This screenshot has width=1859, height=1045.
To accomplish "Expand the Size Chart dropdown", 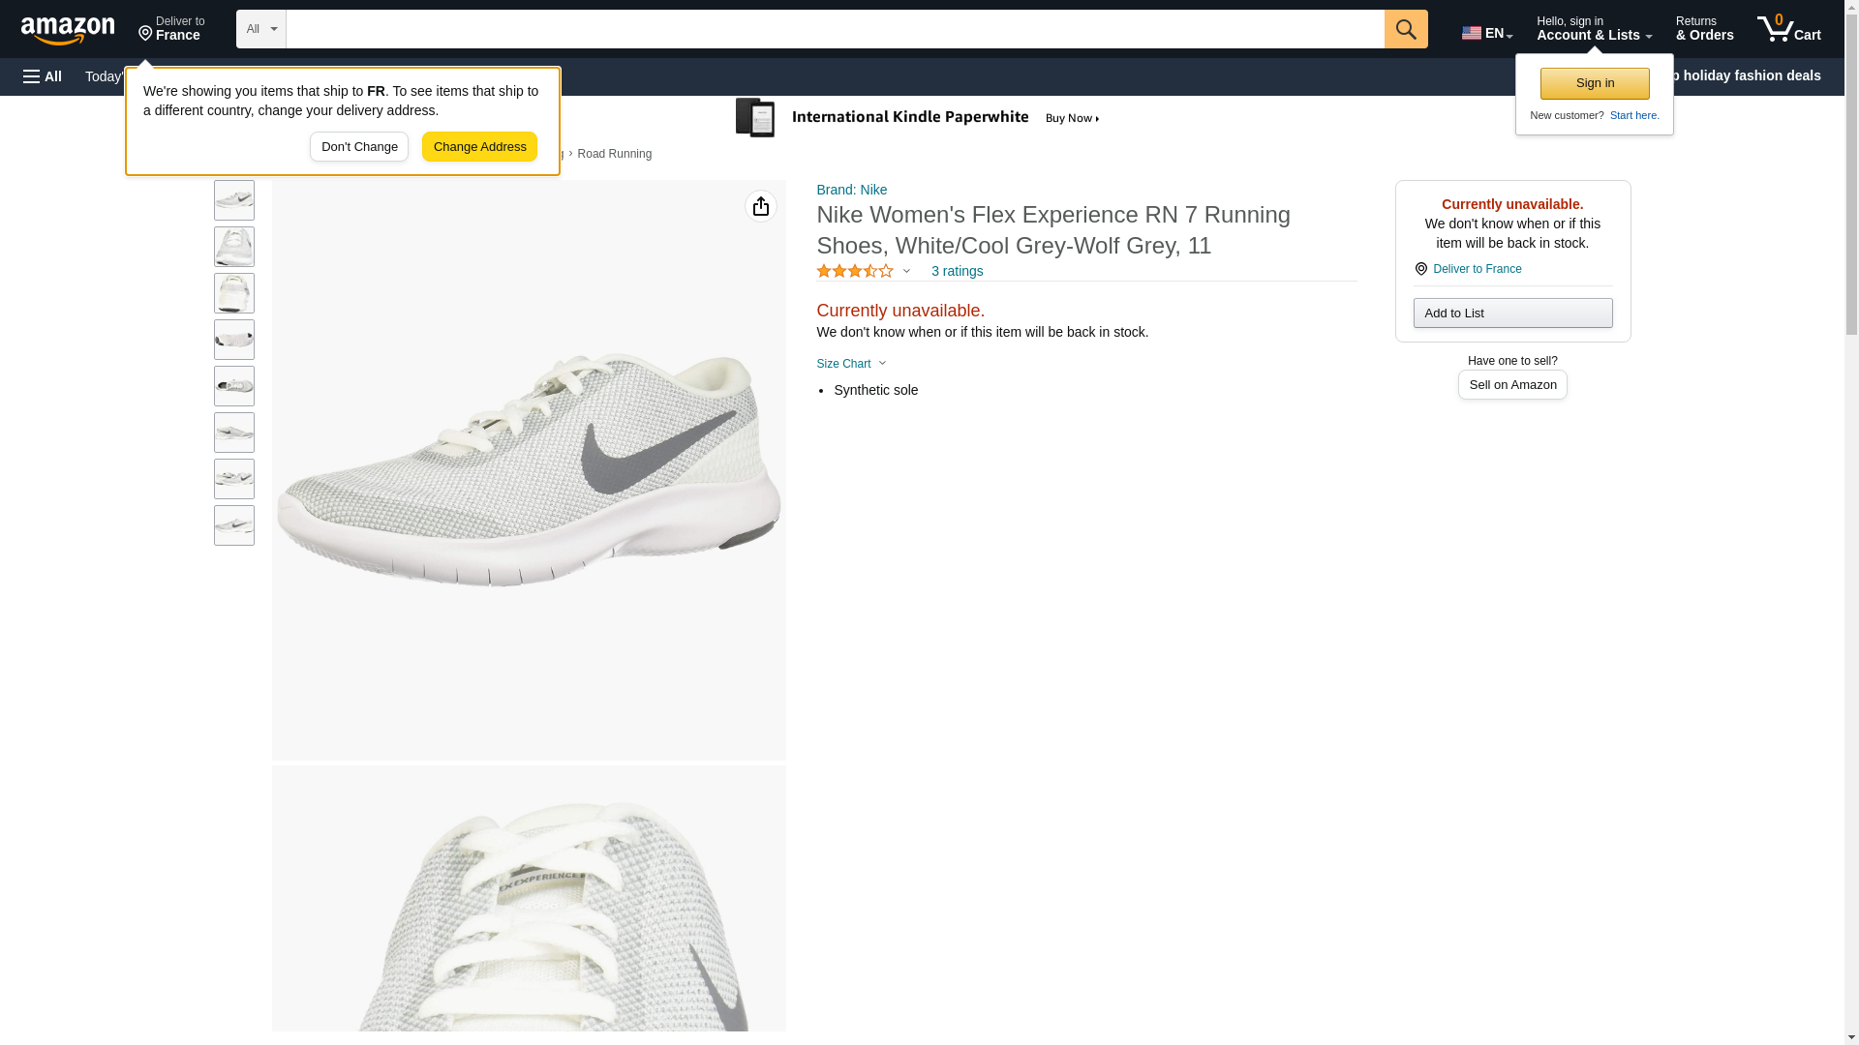I will pos(851,364).
